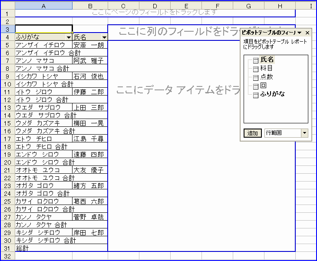Screen dimensions: 317x261
Task: Click the page field drop area
Action: pyautogui.click(x=155, y=13)
